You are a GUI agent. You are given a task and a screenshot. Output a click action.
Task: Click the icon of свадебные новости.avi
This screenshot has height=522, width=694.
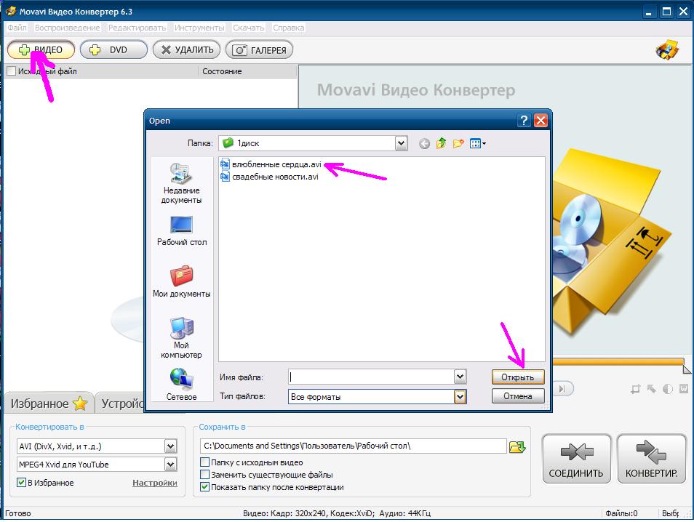tap(225, 177)
